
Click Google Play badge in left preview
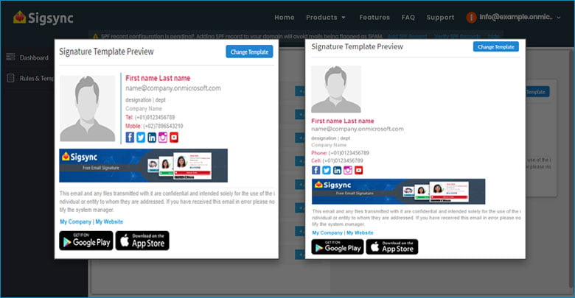86,241
